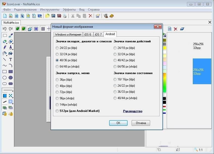Select the filled rounded rectangle tool

[x=11, y=84]
